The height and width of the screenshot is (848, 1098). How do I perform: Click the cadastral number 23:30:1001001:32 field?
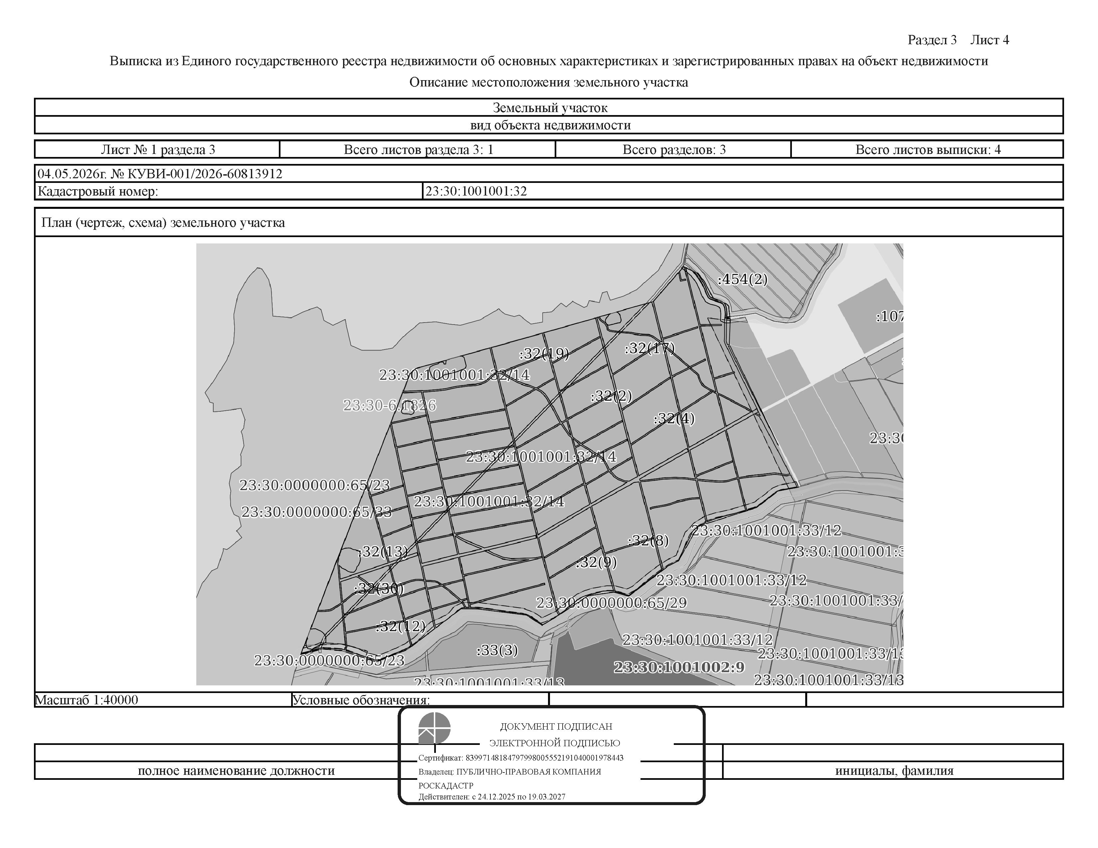coord(743,191)
